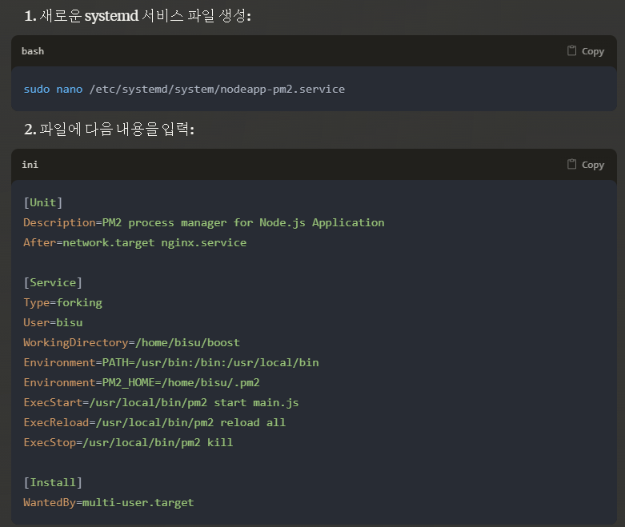The width and height of the screenshot is (625, 527).
Task: Click the ExecStart pm2 start main.js line
Action: coord(162,403)
